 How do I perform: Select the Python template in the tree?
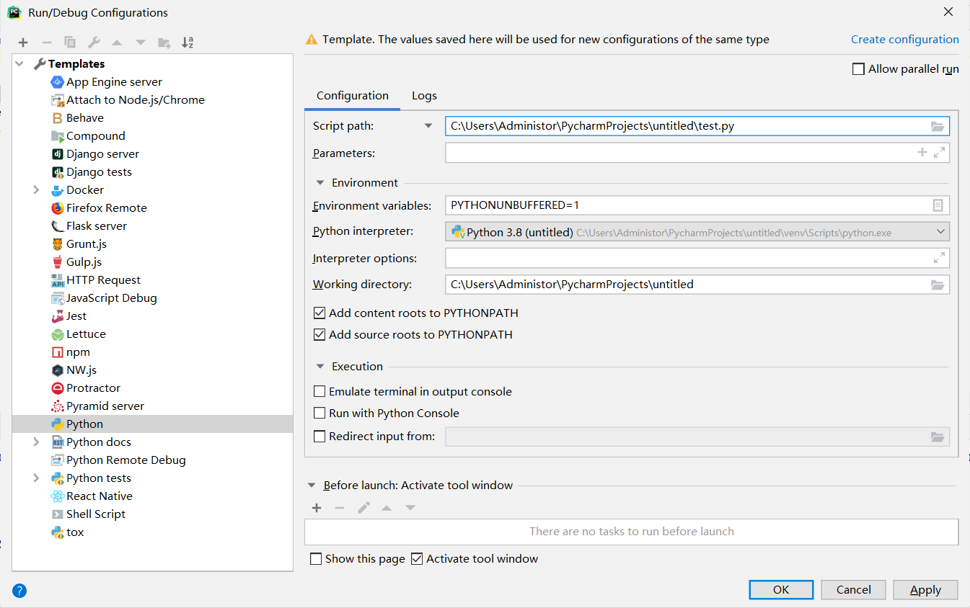[153, 424]
